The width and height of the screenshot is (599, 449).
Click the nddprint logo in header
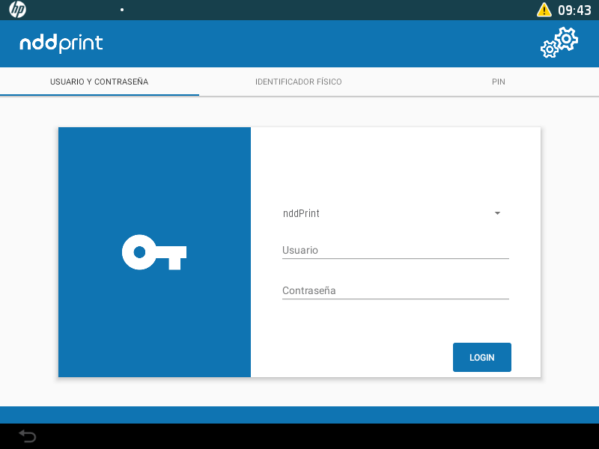coord(61,43)
